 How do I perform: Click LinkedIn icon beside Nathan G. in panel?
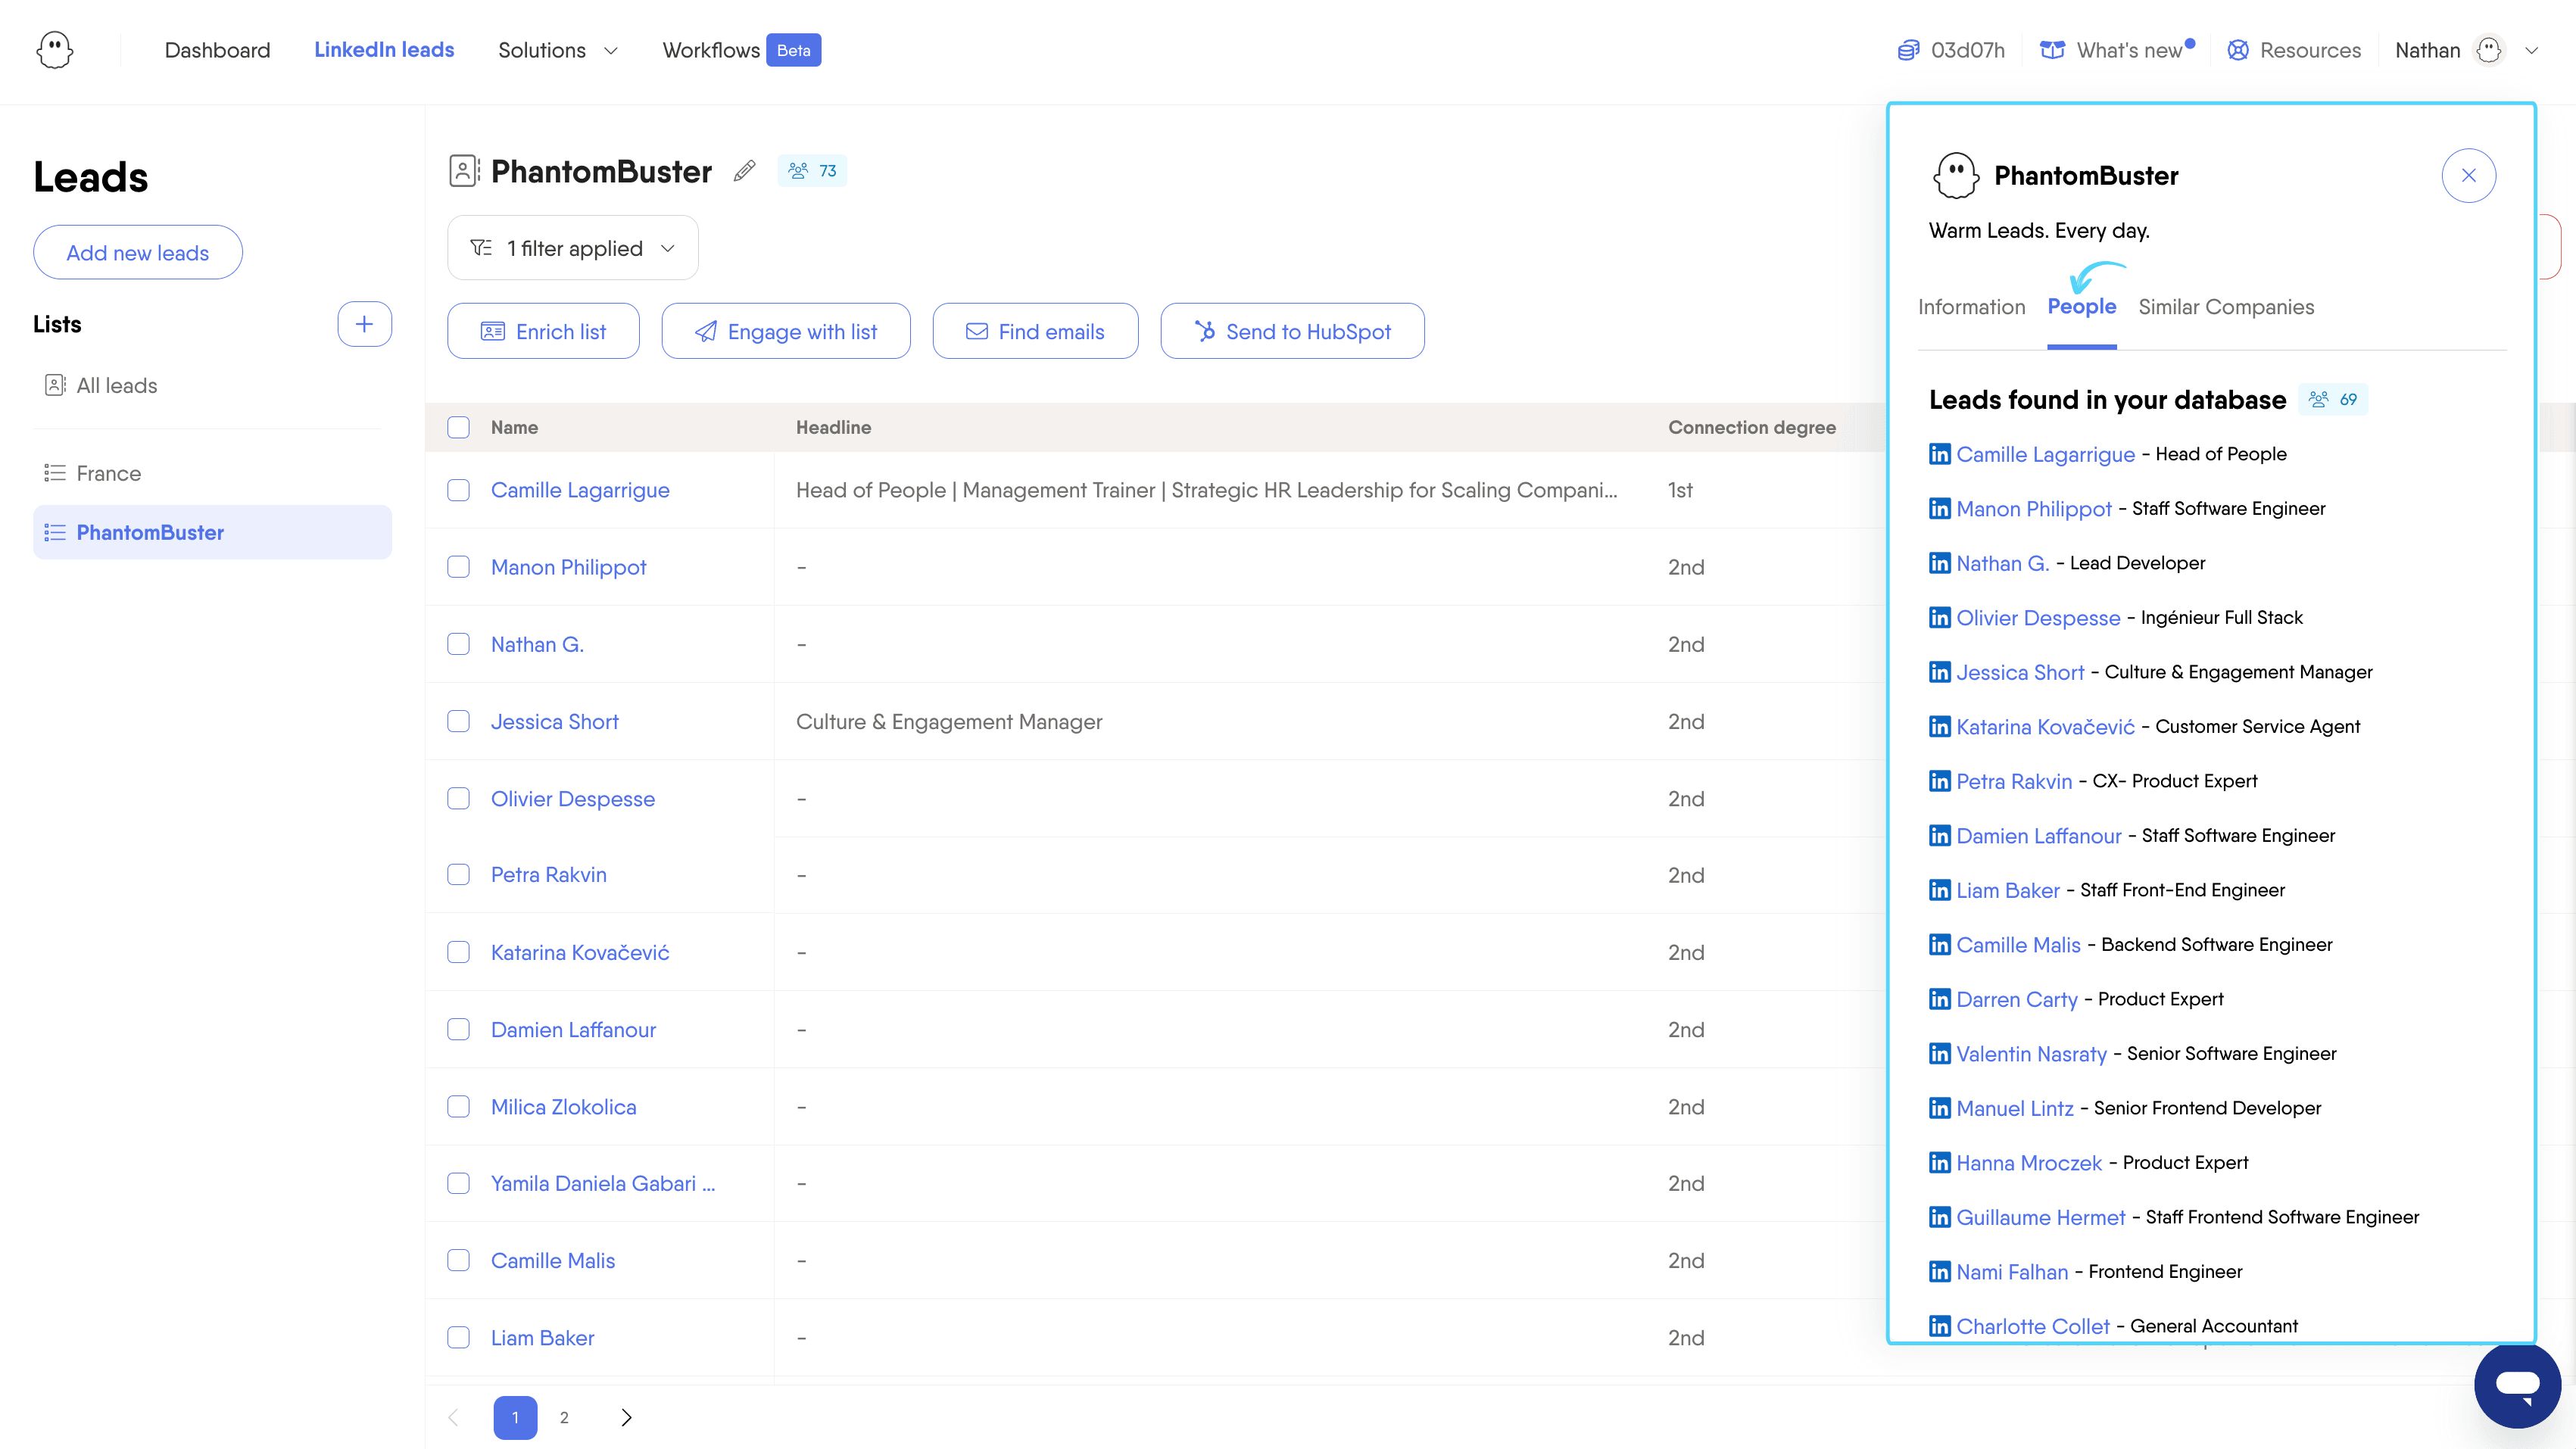1939,563
